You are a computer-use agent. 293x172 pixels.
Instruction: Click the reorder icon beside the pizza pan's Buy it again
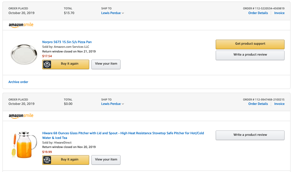click(47, 65)
